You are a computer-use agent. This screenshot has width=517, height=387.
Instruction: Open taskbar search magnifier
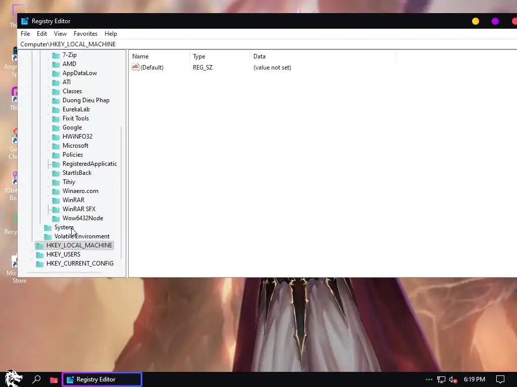[36, 379]
